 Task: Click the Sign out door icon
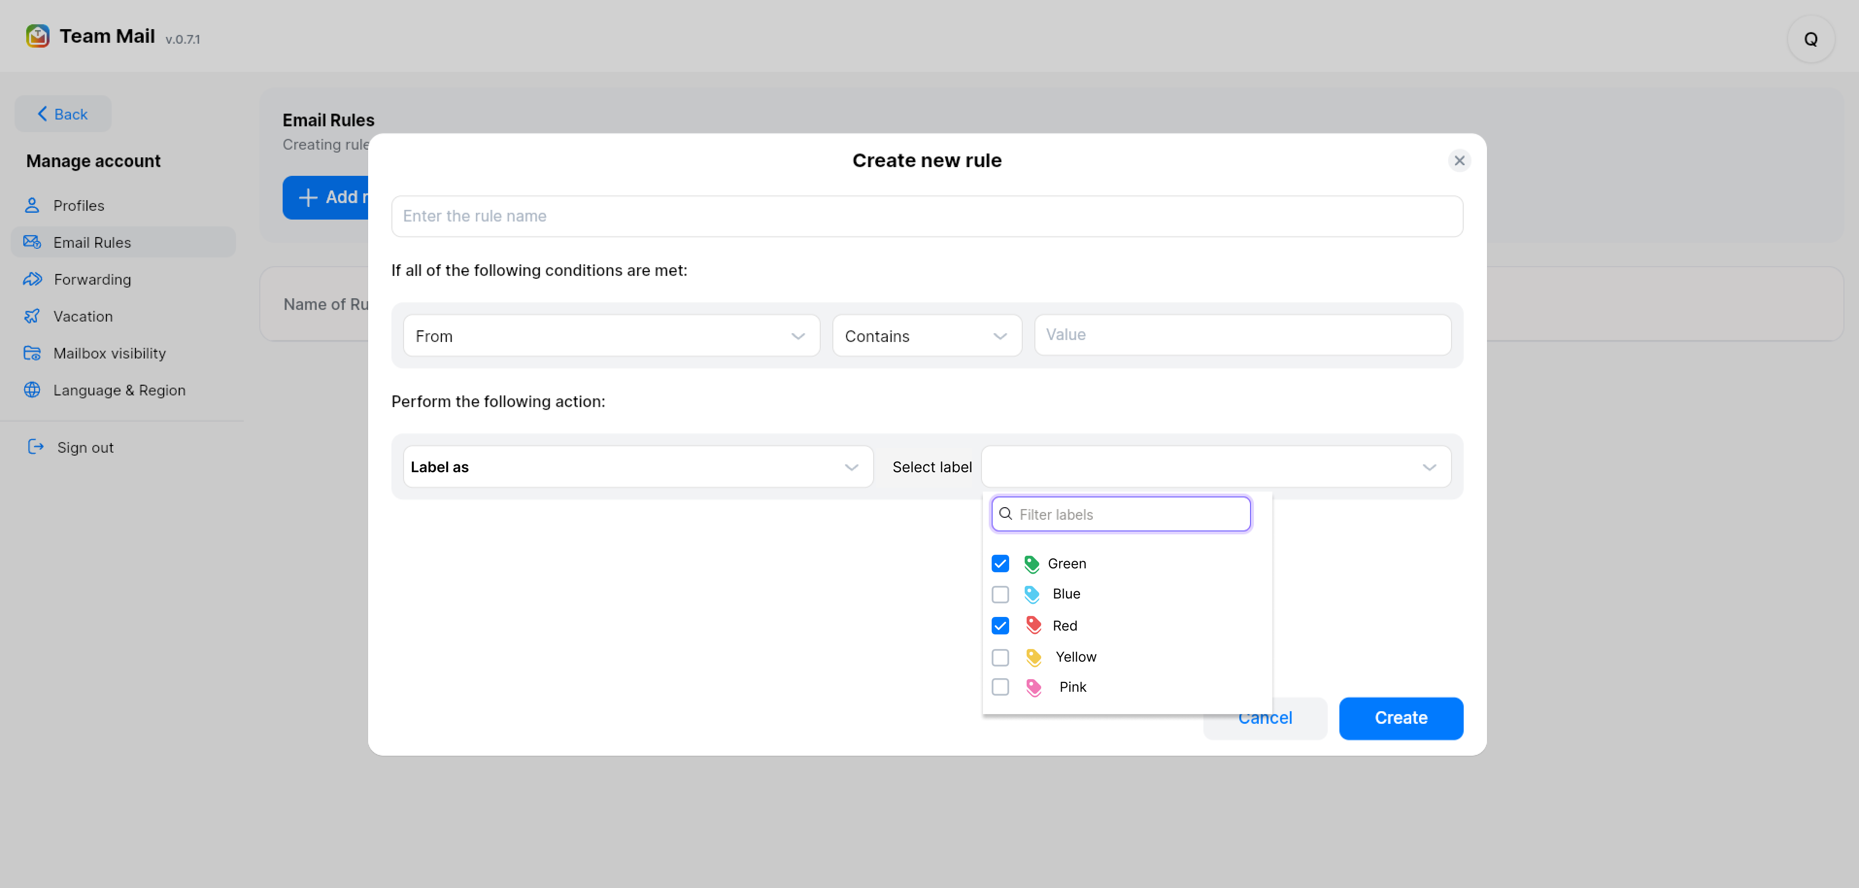pyautogui.click(x=35, y=447)
